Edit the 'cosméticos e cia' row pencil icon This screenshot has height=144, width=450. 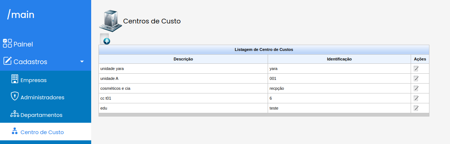pyautogui.click(x=416, y=88)
